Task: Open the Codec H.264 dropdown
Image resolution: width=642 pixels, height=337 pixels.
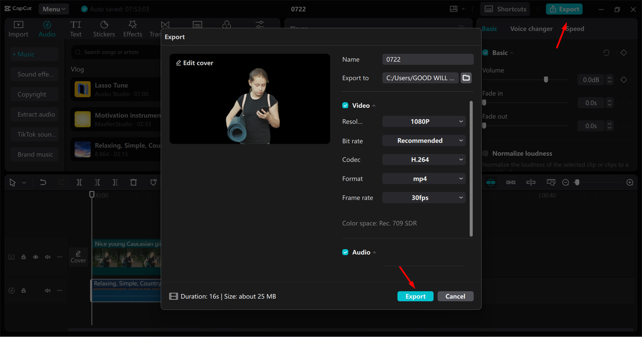Action: pyautogui.click(x=424, y=159)
